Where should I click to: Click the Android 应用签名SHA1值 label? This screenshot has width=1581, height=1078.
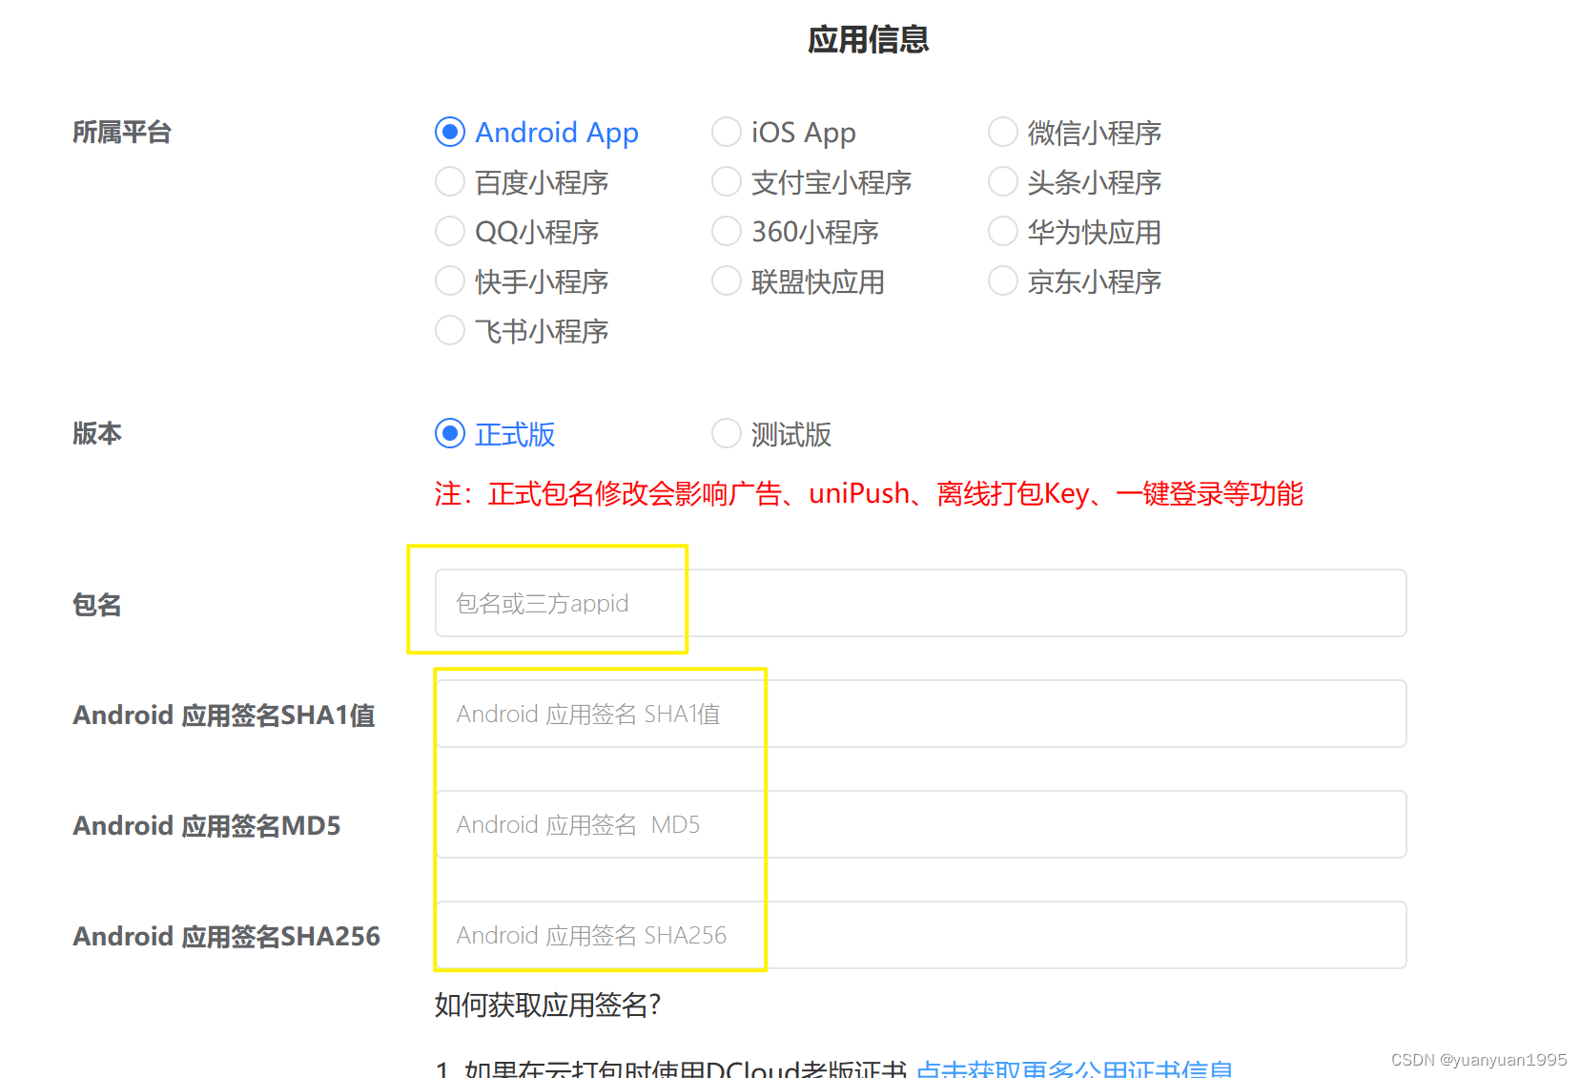point(224,715)
